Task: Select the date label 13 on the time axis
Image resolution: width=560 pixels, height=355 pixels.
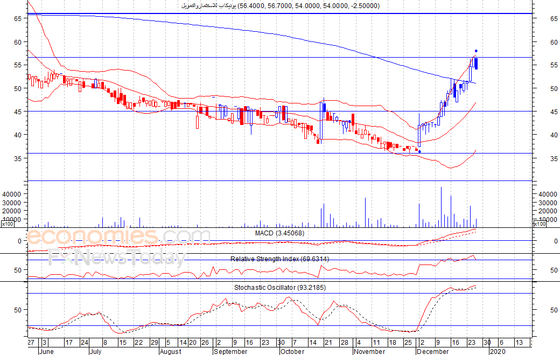Action: 519,343
